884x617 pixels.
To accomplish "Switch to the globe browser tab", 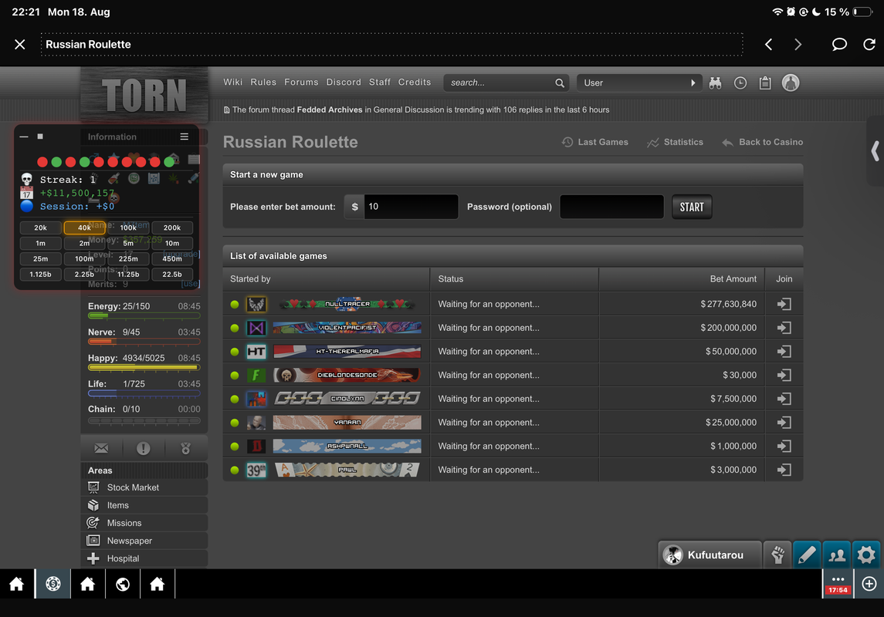I will [x=122, y=584].
